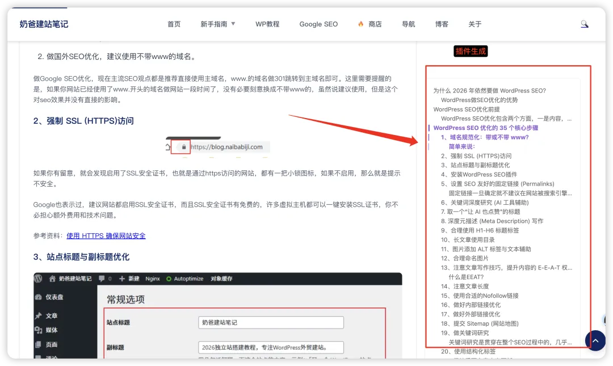Image resolution: width=613 pixels, height=366 pixels.
Task: Click the padlock icon in the address bar image
Action: [184, 147]
